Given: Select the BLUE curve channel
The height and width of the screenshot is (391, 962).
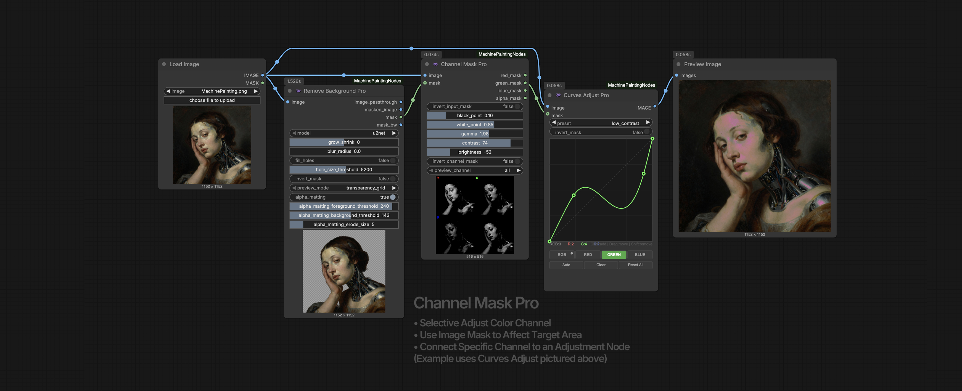Looking at the screenshot, I should click(x=640, y=255).
